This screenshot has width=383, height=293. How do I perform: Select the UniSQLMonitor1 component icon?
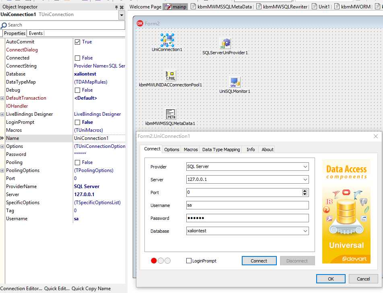(x=235, y=82)
